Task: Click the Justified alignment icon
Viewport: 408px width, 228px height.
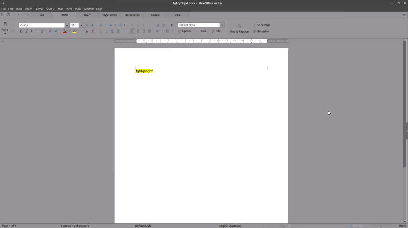Action: (x=149, y=31)
